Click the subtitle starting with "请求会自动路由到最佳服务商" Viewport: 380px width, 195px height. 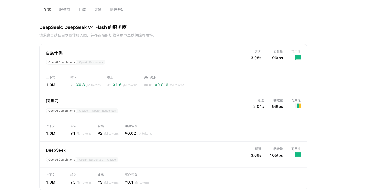coord(98,35)
